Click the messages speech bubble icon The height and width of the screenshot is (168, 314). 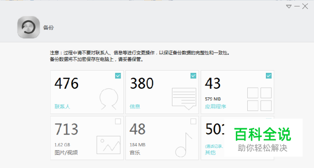click(184, 99)
